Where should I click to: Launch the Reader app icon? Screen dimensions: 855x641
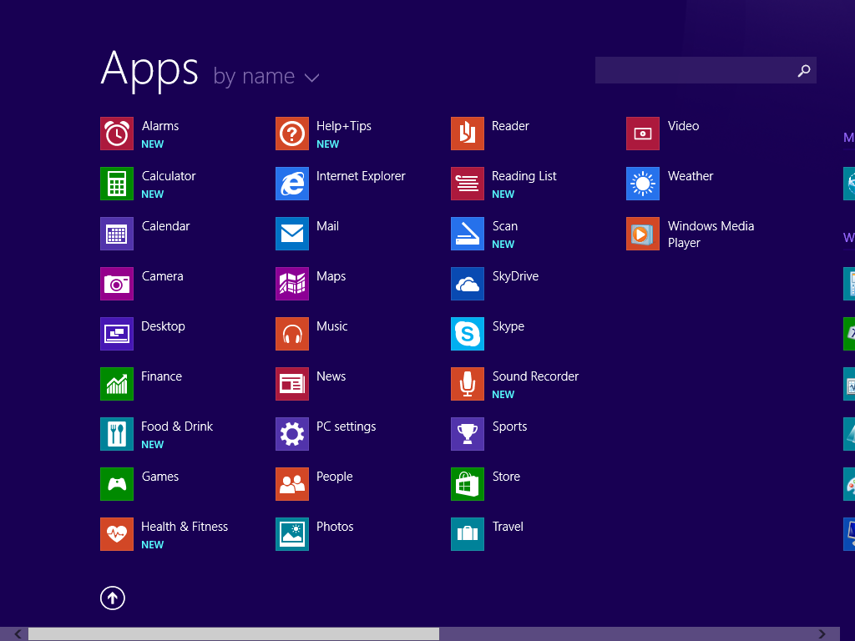click(x=468, y=134)
